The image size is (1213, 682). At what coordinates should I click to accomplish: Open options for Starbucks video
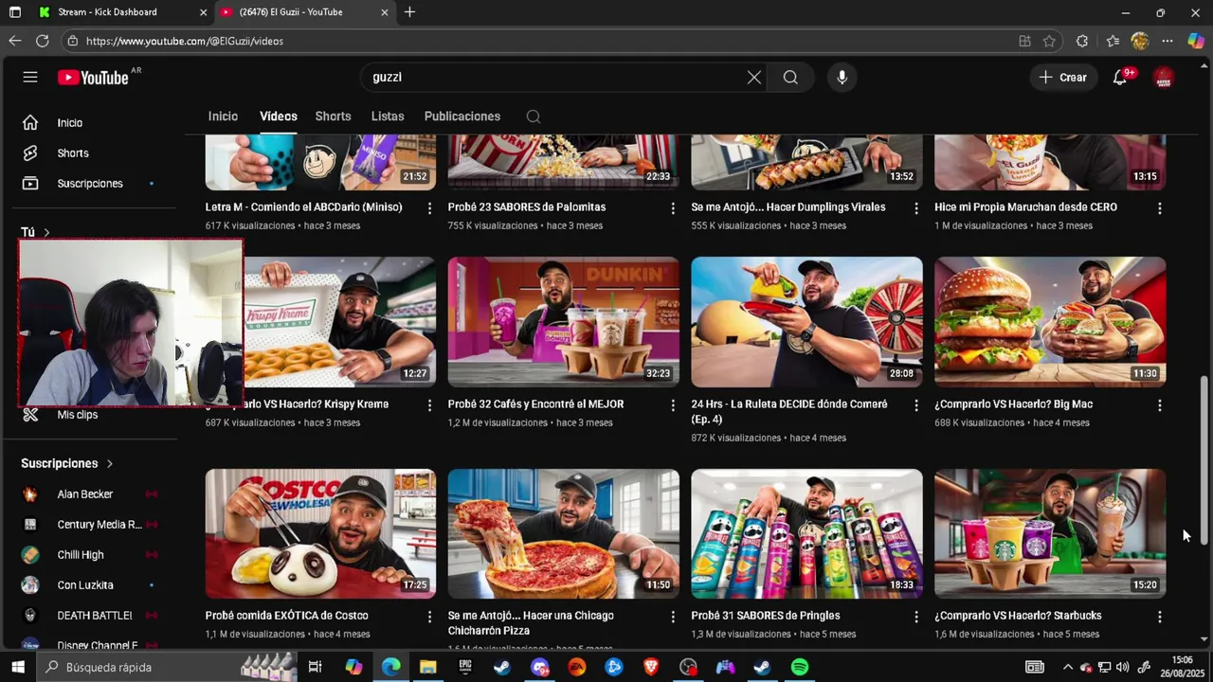[x=1159, y=617]
